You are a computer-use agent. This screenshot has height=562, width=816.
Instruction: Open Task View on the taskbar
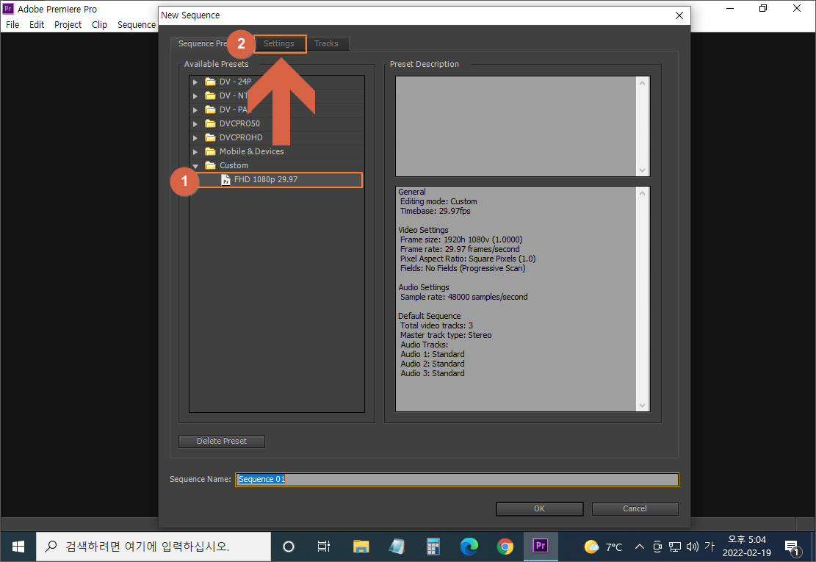[324, 547]
